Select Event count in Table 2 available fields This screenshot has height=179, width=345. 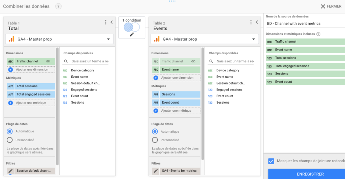click(x=225, y=96)
